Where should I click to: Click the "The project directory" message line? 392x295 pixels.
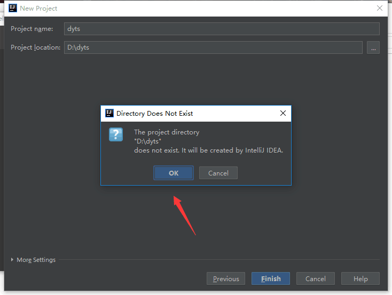click(x=167, y=132)
